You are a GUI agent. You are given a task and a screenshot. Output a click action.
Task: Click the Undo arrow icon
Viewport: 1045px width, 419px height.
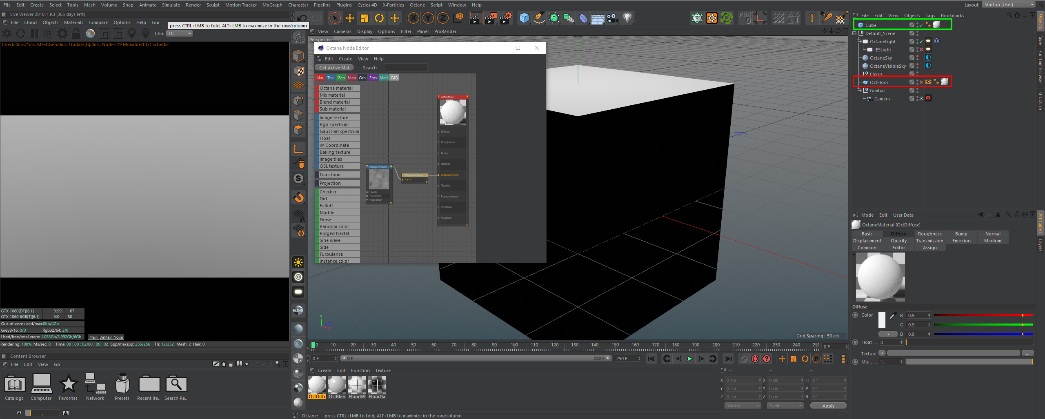pyautogui.click(x=302, y=18)
